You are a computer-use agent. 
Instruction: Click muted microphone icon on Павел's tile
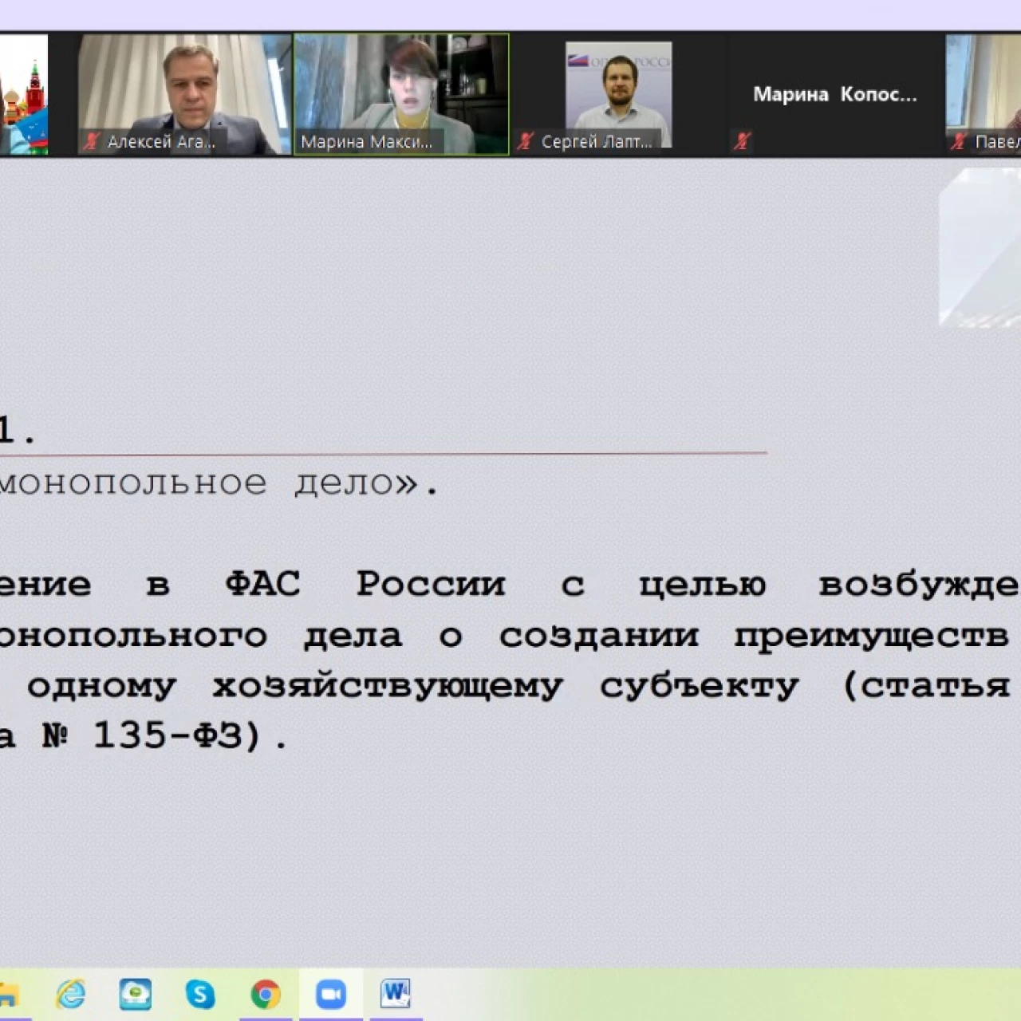959,142
